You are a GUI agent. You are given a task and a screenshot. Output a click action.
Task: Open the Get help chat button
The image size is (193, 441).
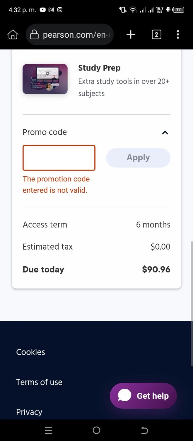click(x=143, y=396)
